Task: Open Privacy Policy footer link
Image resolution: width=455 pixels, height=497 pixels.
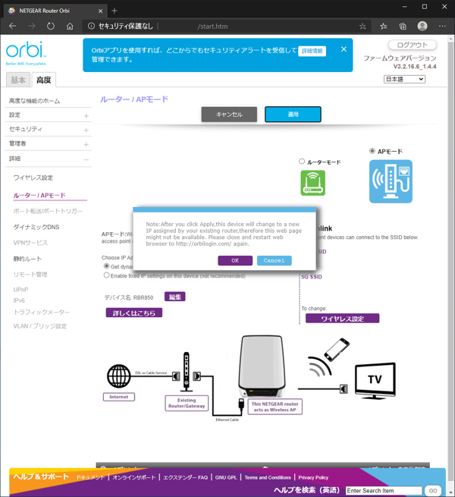Action: 313,477
